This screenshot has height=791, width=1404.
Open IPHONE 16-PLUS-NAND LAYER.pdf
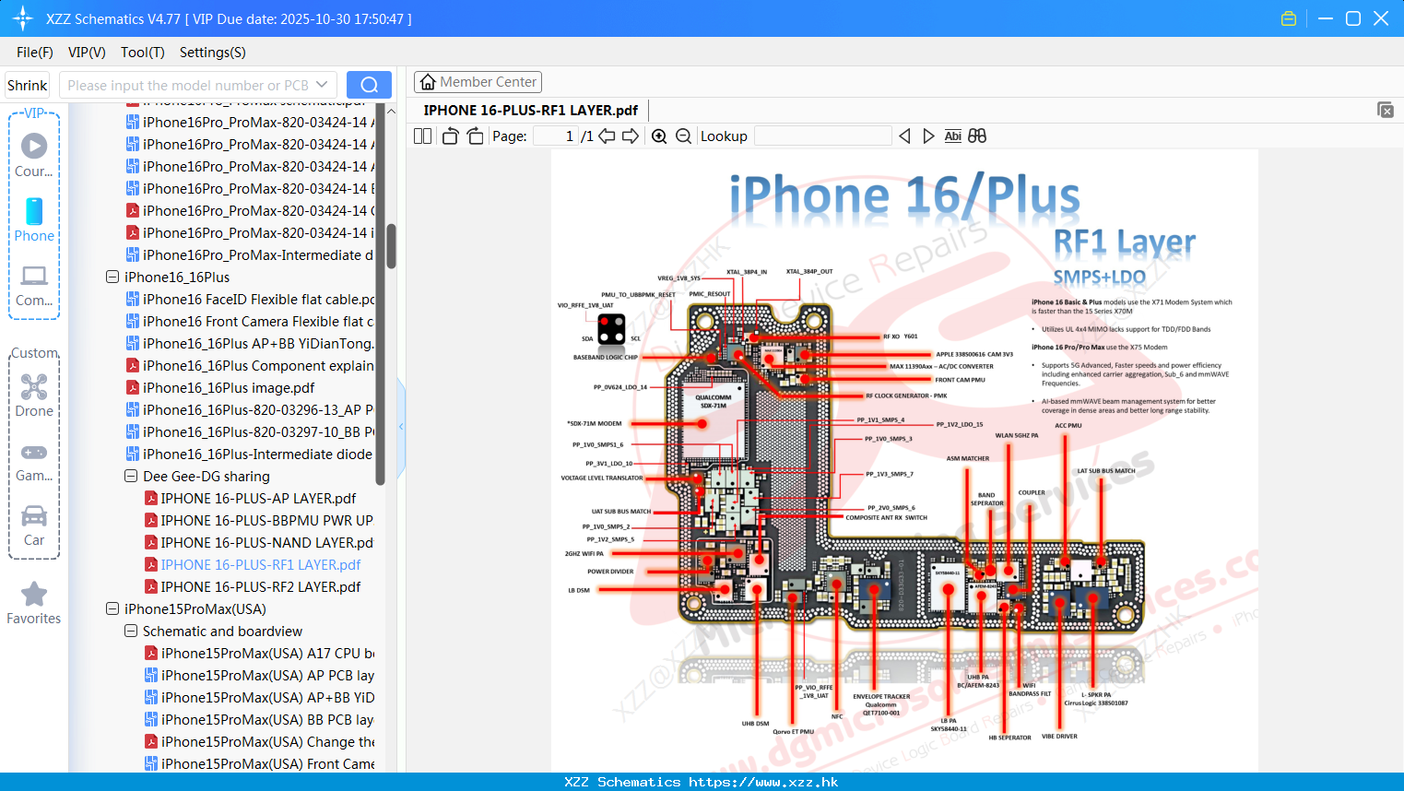[x=259, y=542]
